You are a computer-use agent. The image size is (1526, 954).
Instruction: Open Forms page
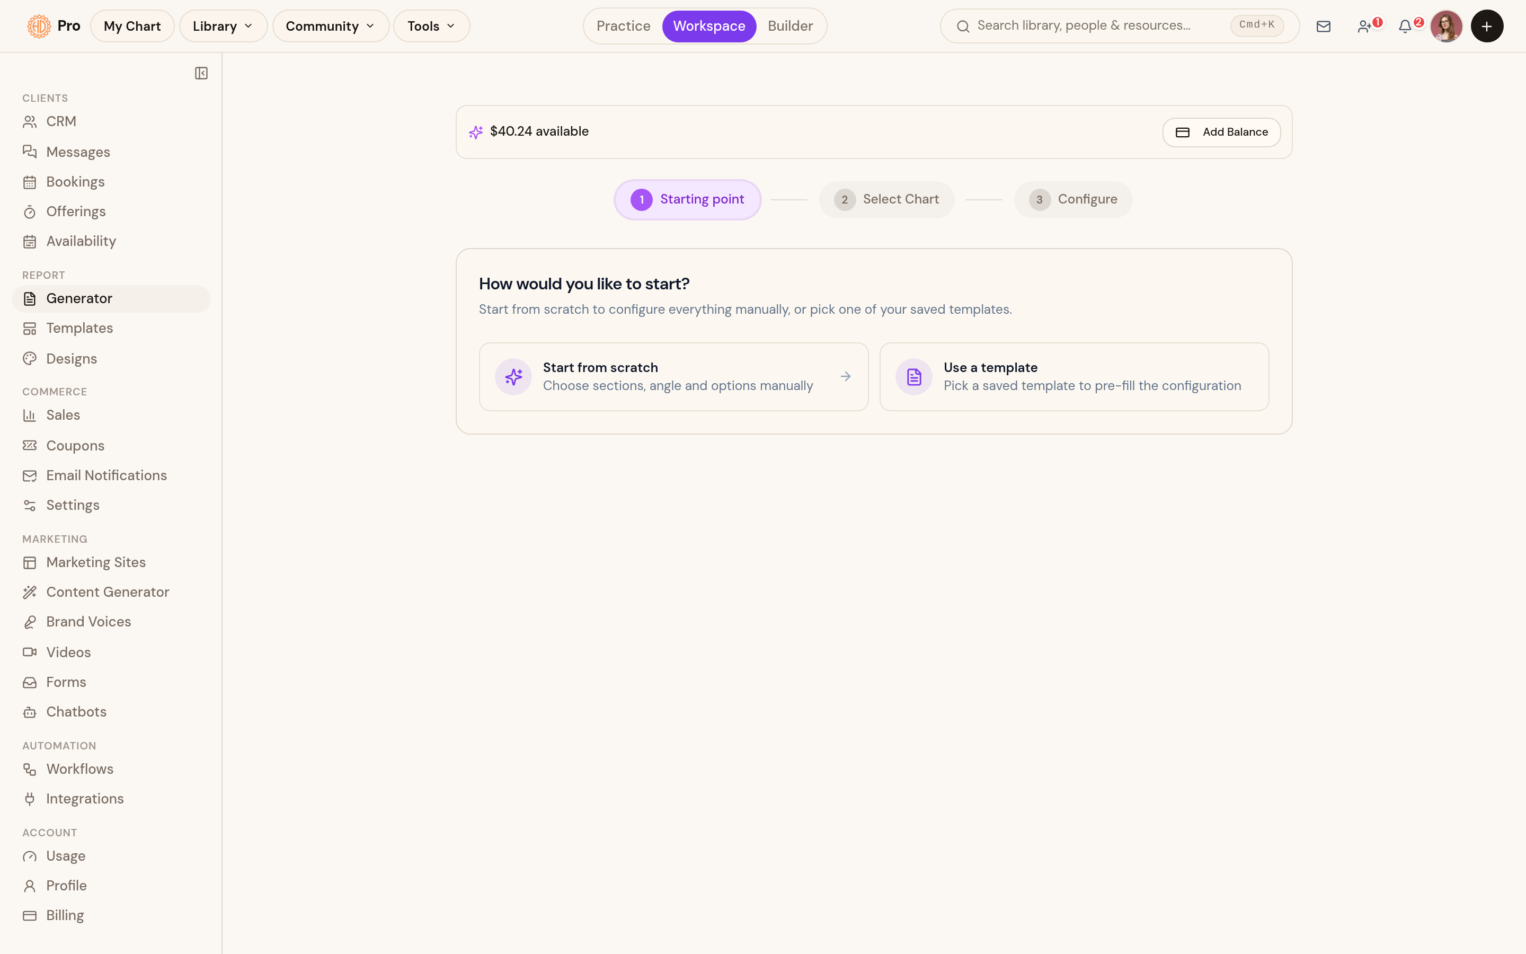point(111,682)
